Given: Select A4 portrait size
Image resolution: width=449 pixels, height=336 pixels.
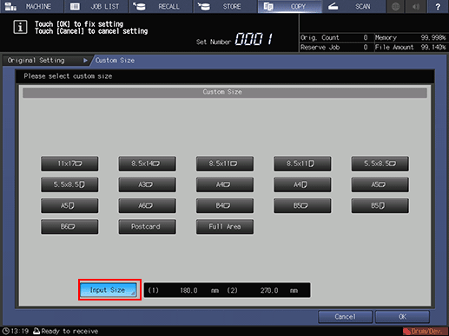Looking at the screenshot, I should pos(302,184).
